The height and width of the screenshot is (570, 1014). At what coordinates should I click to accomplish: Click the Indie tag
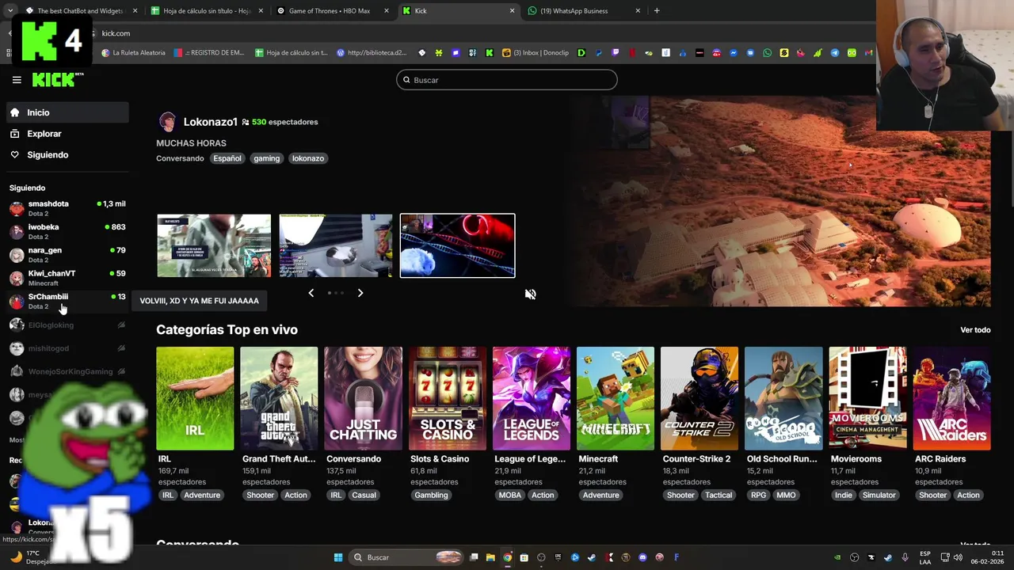[844, 495]
